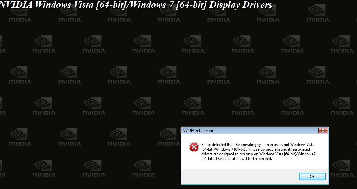Screen dimensions: 357x189
Task: Click the 'NVIDIA Windows Vista [64-bit]/Windows 7' heading
Action: click(x=136, y=5)
